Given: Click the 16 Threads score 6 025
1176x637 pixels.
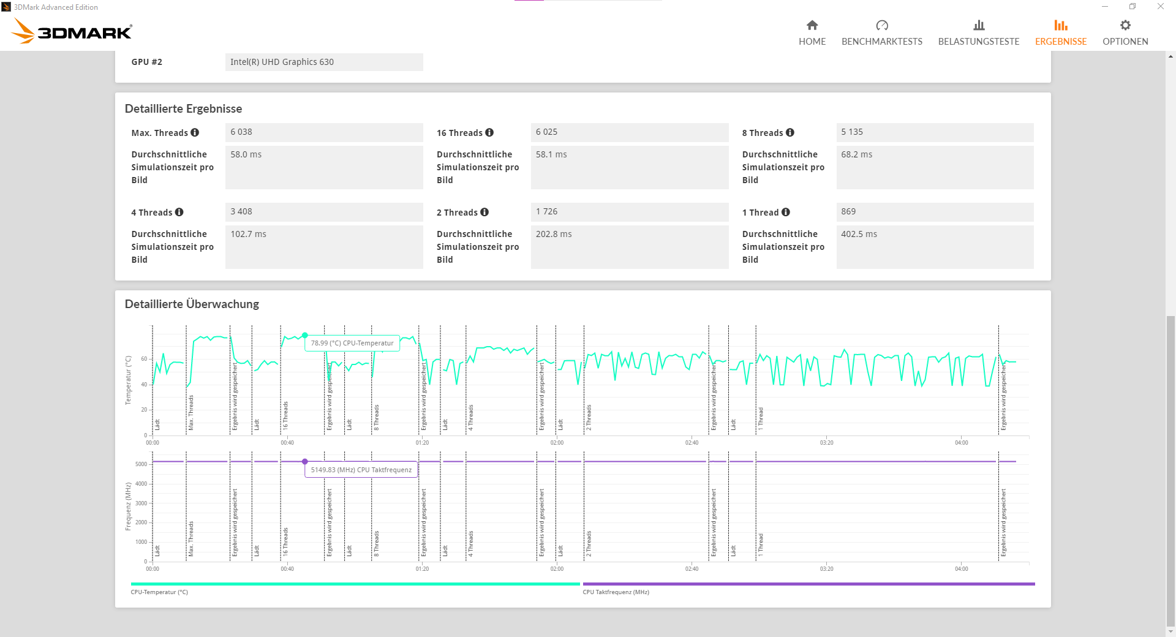Looking at the screenshot, I should coord(630,132).
